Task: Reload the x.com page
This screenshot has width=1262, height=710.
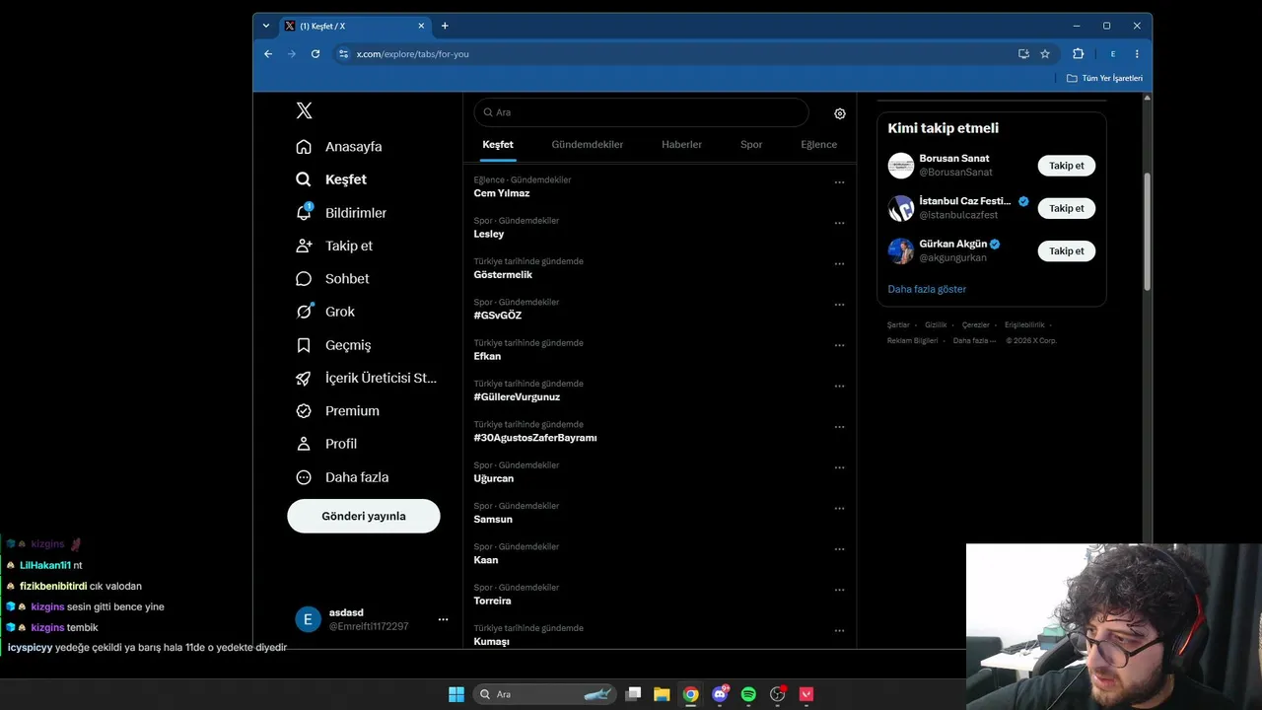Action: click(x=315, y=54)
